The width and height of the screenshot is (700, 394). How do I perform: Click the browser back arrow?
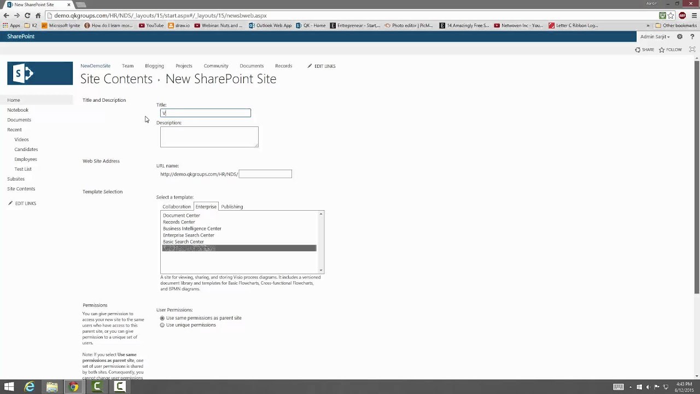point(6,15)
